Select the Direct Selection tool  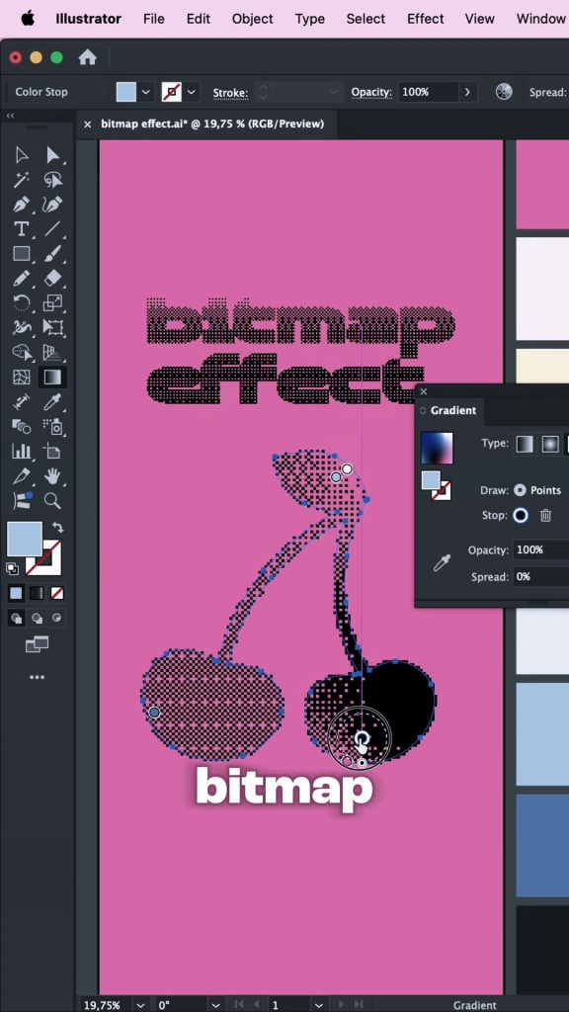point(52,155)
